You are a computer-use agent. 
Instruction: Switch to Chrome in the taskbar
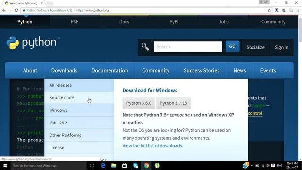(146, 166)
